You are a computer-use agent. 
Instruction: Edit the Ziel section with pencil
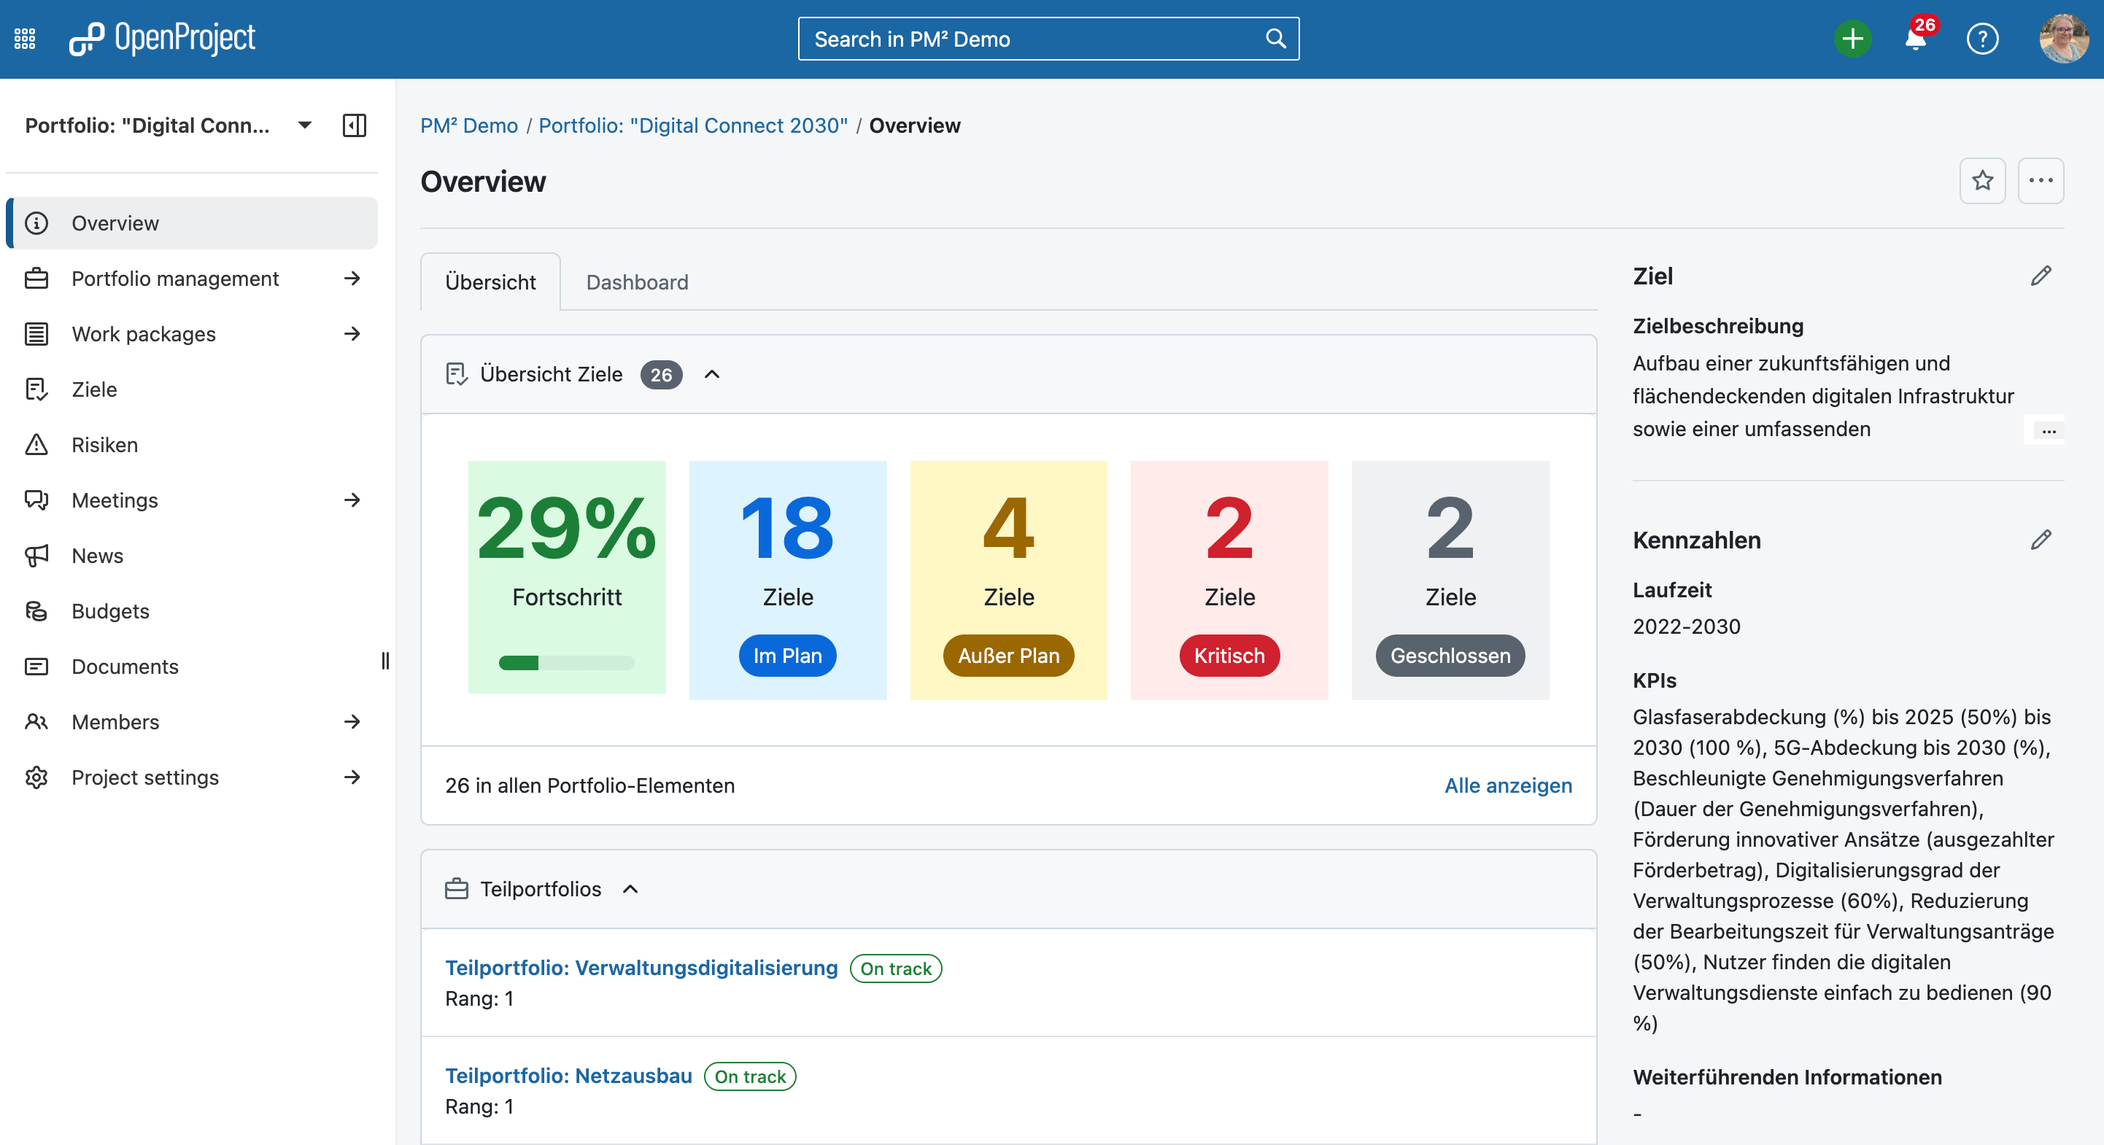(x=2041, y=276)
